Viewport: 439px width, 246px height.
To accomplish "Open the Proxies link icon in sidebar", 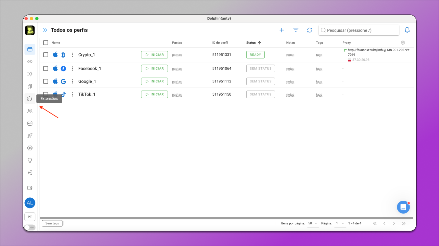I will tap(30, 62).
